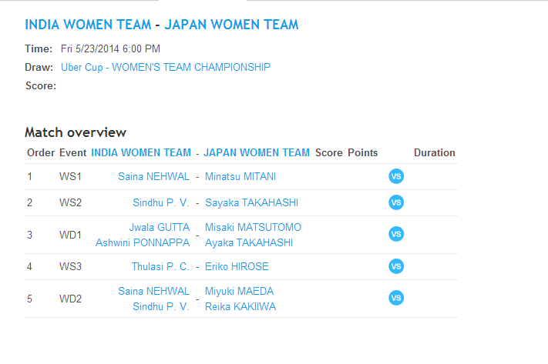Select Jwala GUTTA player link

tap(160, 227)
